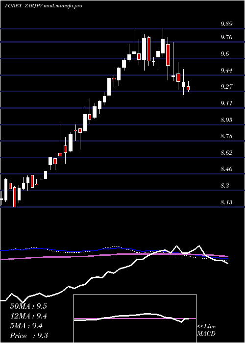
Task: Click the 8.62 price axis label
Action: tap(226, 153)
